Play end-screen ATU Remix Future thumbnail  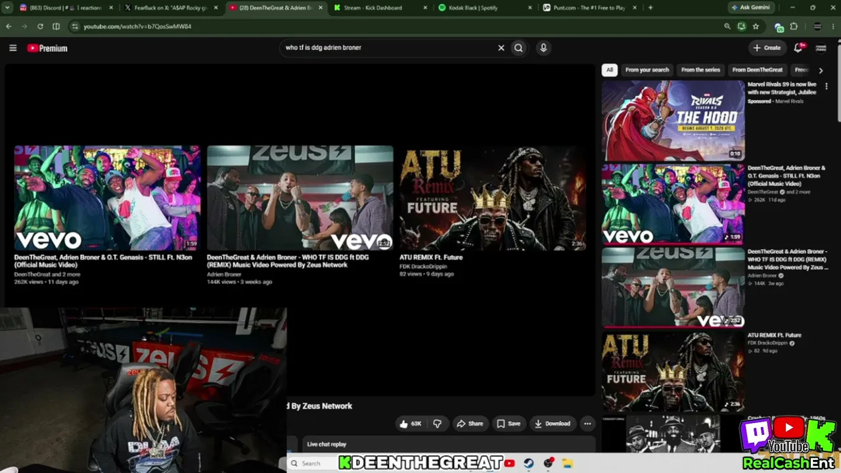(x=493, y=198)
